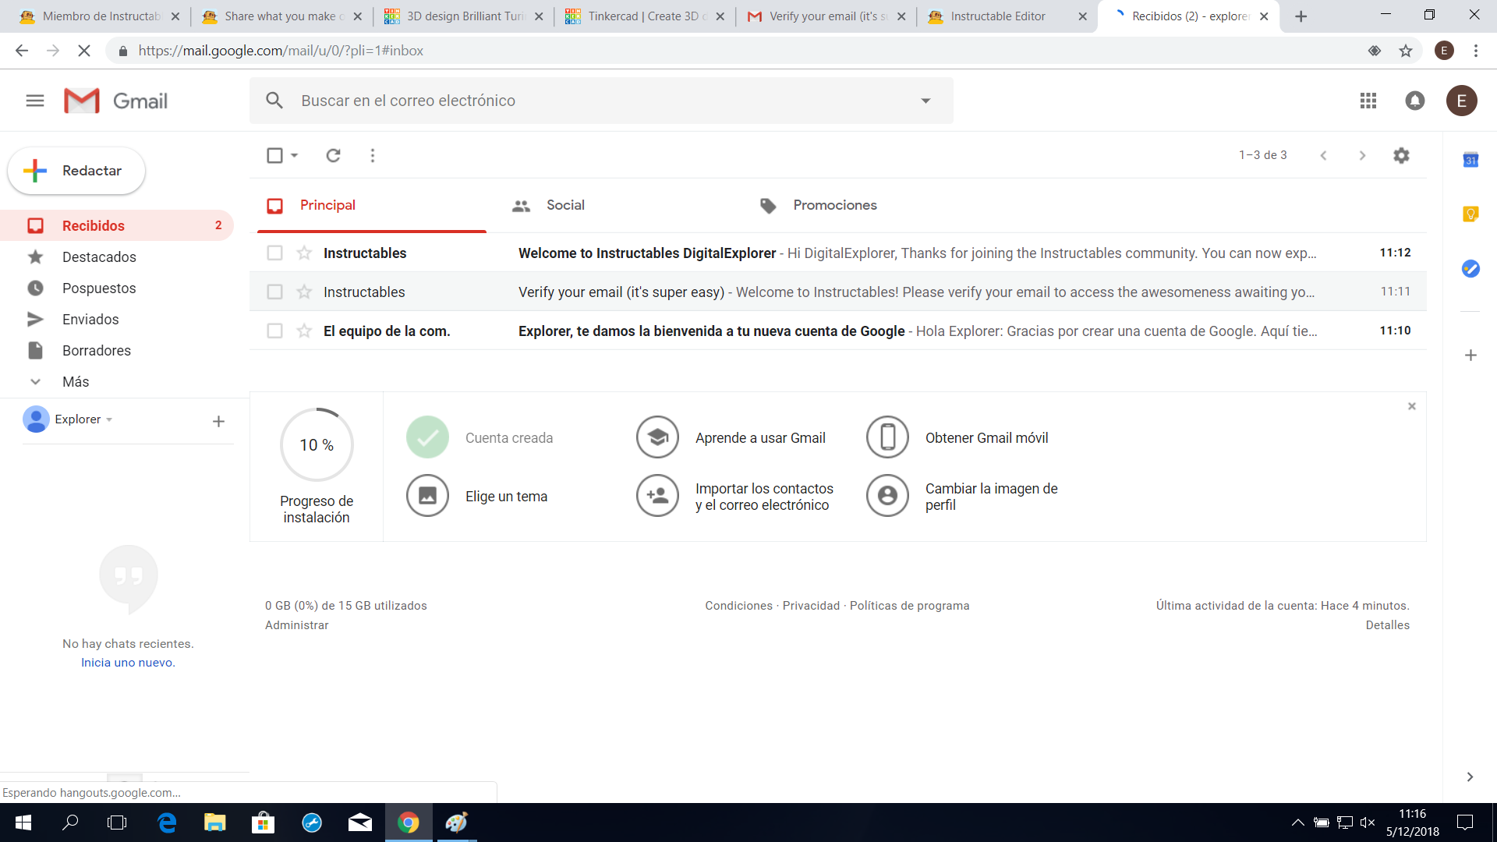Go to older messages arrow
This screenshot has height=842, width=1497.
click(x=1362, y=155)
